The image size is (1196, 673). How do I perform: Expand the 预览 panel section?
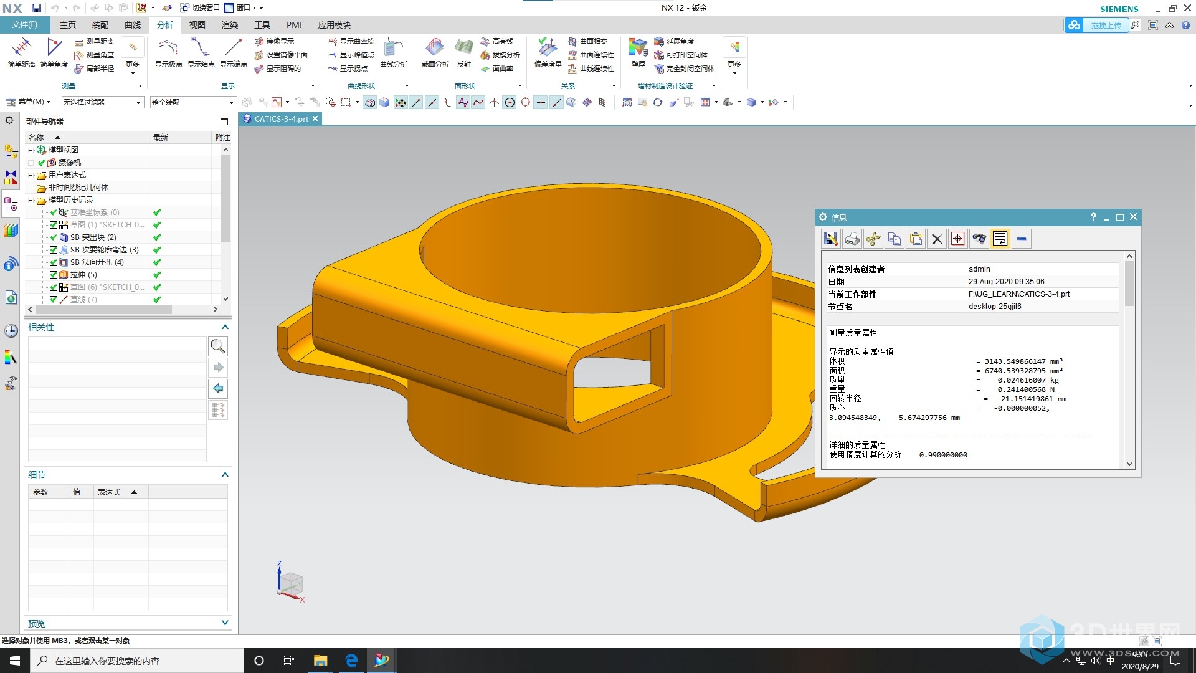(x=225, y=623)
